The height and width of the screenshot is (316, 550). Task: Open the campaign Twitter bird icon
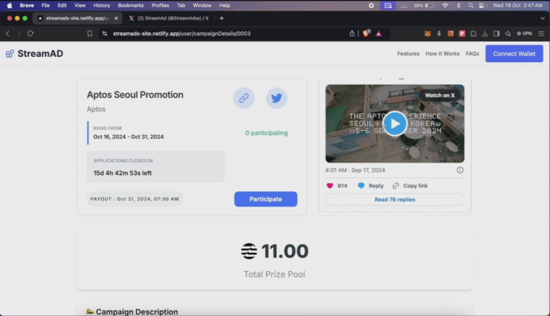pos(276,98)
